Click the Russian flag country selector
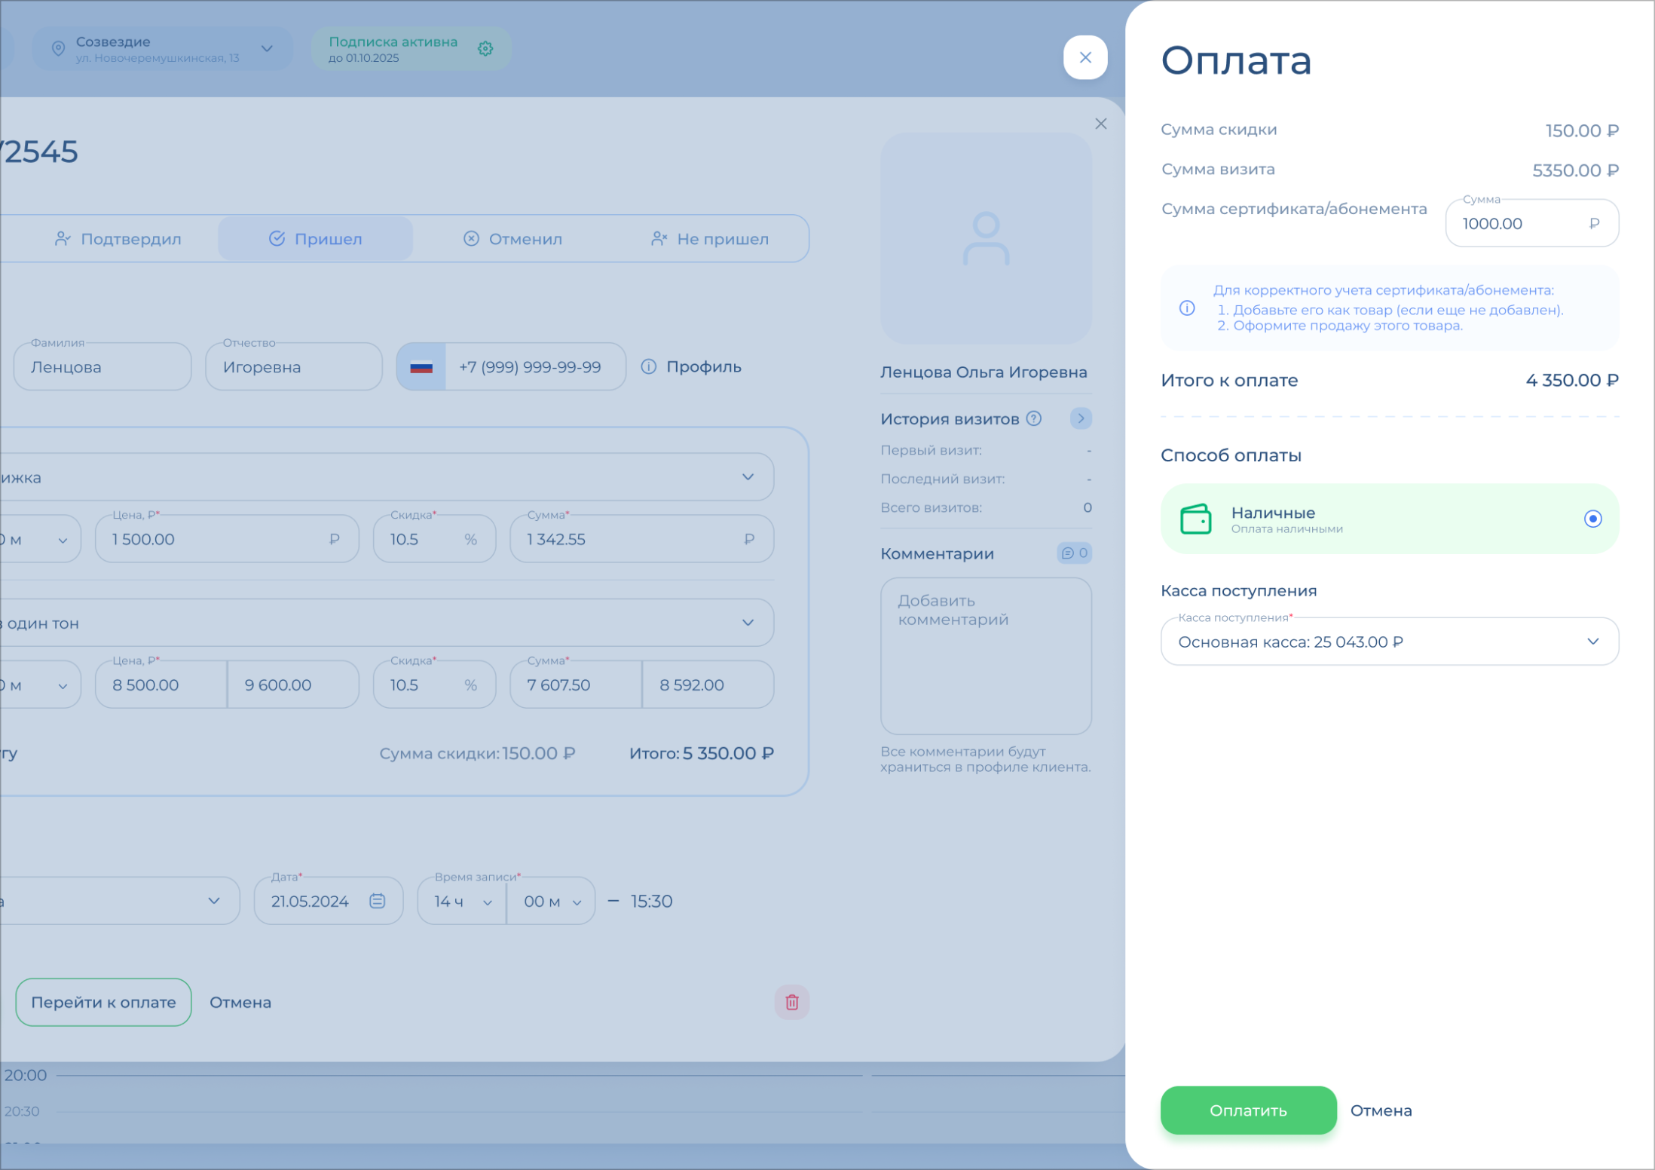1655x1170 pixels. tap(421, 367)
